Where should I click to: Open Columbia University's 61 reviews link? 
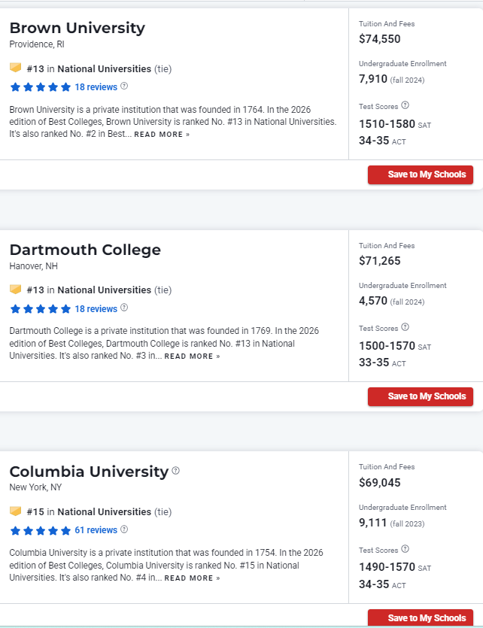click(x=96, y=530)
